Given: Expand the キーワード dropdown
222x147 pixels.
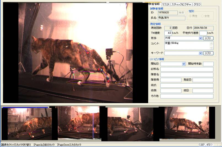Looking at the screenshot, I should [200, 53].
